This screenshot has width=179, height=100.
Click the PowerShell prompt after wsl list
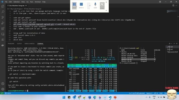(x=128, y=63)
